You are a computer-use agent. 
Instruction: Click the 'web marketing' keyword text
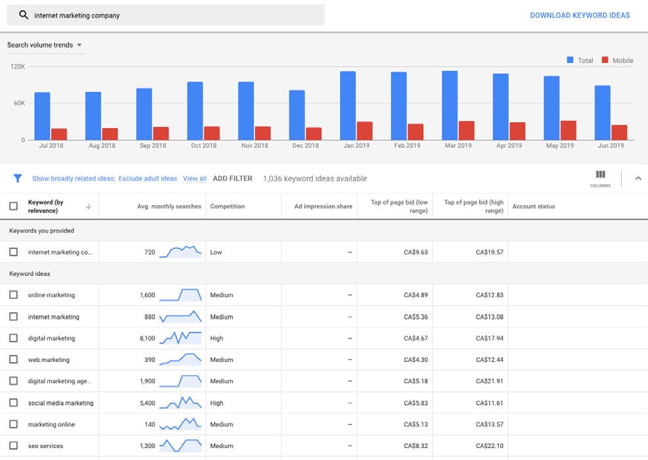(x=49, y=359)
